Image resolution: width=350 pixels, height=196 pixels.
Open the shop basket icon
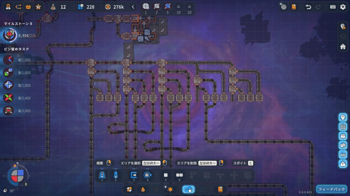28,6
